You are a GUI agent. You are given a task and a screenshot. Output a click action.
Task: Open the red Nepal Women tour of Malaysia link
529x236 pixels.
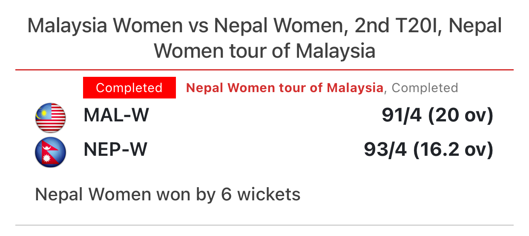285,88
